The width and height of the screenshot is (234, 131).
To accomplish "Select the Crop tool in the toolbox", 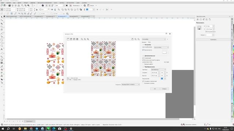I will click(x=1, y=23).
